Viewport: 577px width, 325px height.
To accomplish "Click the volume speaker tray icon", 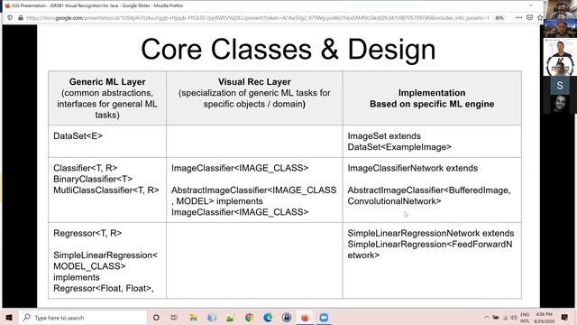I will pos(513,317).
